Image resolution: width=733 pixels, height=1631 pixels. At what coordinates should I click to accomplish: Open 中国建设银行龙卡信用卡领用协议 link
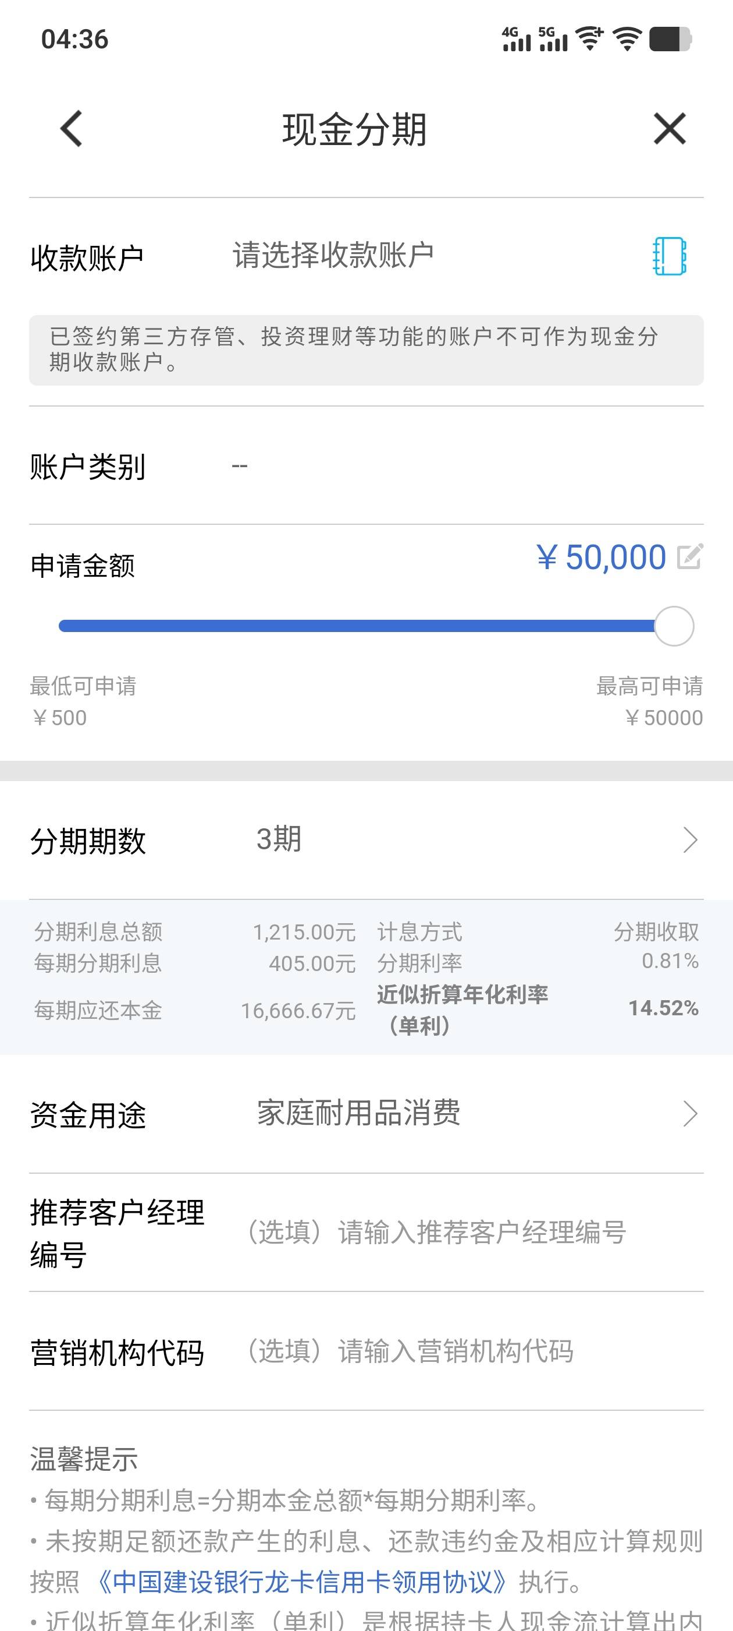(303, 1581)
